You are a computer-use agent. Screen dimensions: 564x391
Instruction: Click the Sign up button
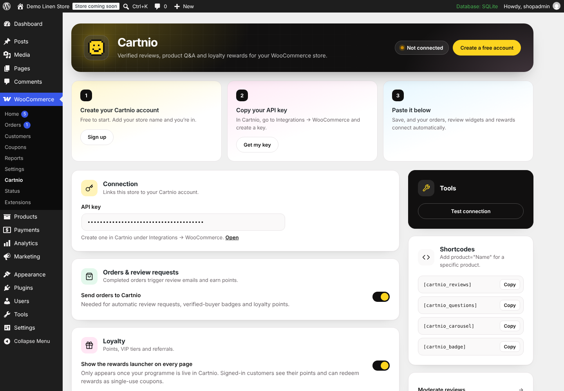pos(97,137)
